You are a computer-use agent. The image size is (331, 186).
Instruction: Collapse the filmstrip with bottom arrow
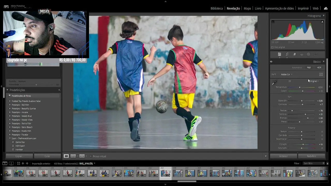(x=165, y=184)
